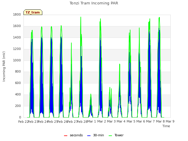188x141 pixels.
Task: Click the blue 30-min legend swatch
Action: [89, 136]
